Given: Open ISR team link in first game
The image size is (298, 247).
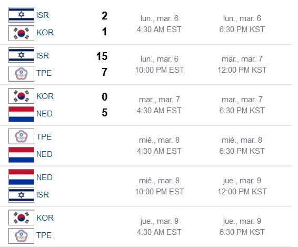Looking at the screenshot, I should coord(43,15).
